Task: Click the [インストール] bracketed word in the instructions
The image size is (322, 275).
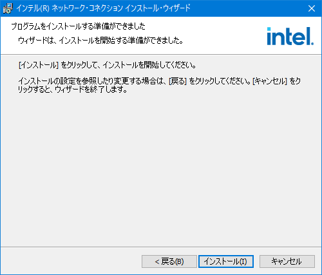Action: click(x=39, y=65)
